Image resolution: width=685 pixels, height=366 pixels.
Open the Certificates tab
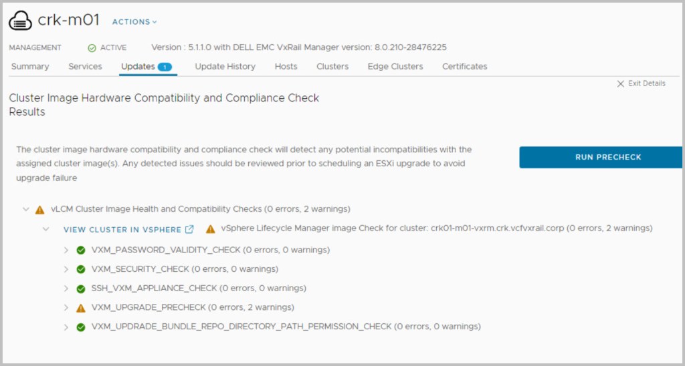point(464,67)
